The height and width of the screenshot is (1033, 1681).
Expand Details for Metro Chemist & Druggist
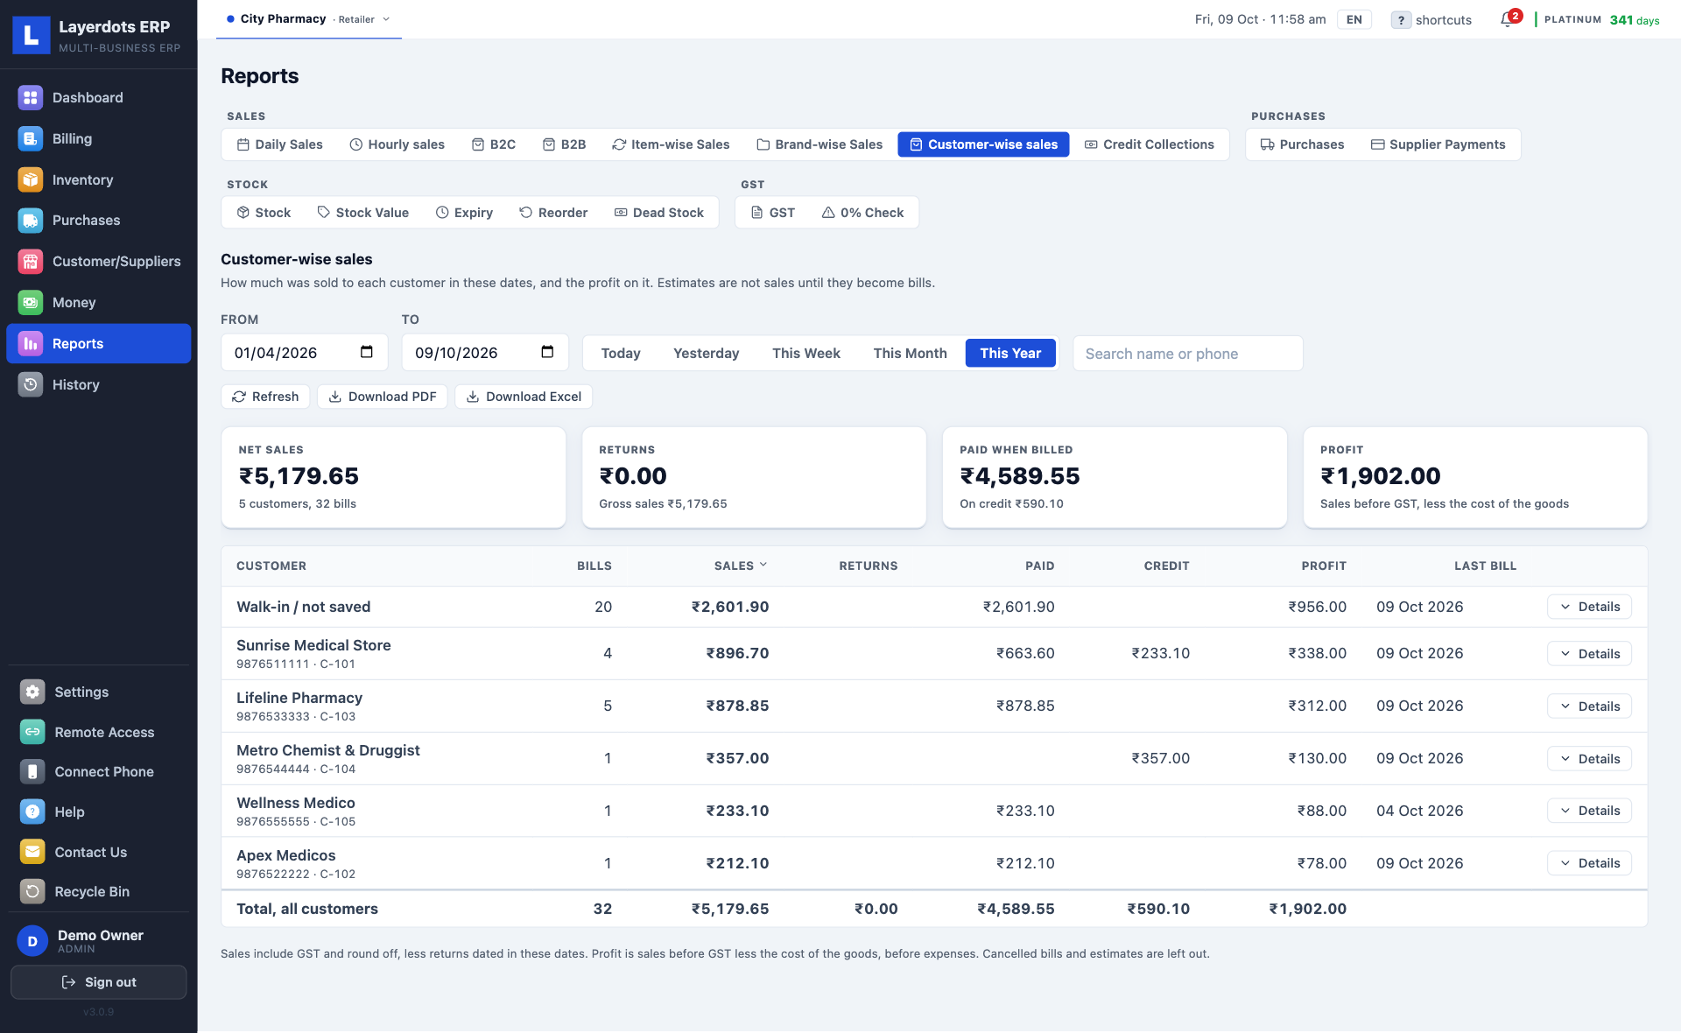[x=1589, y=759]
